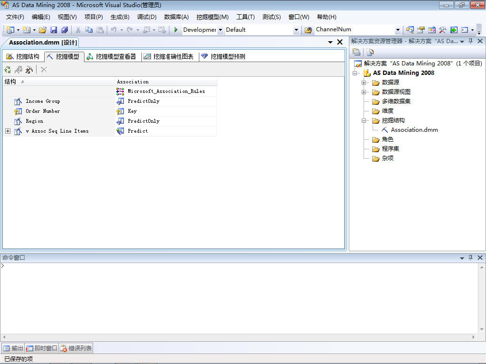Click the Properties icon in Solution Explorer
486x364 pixels.
[356, 52]
